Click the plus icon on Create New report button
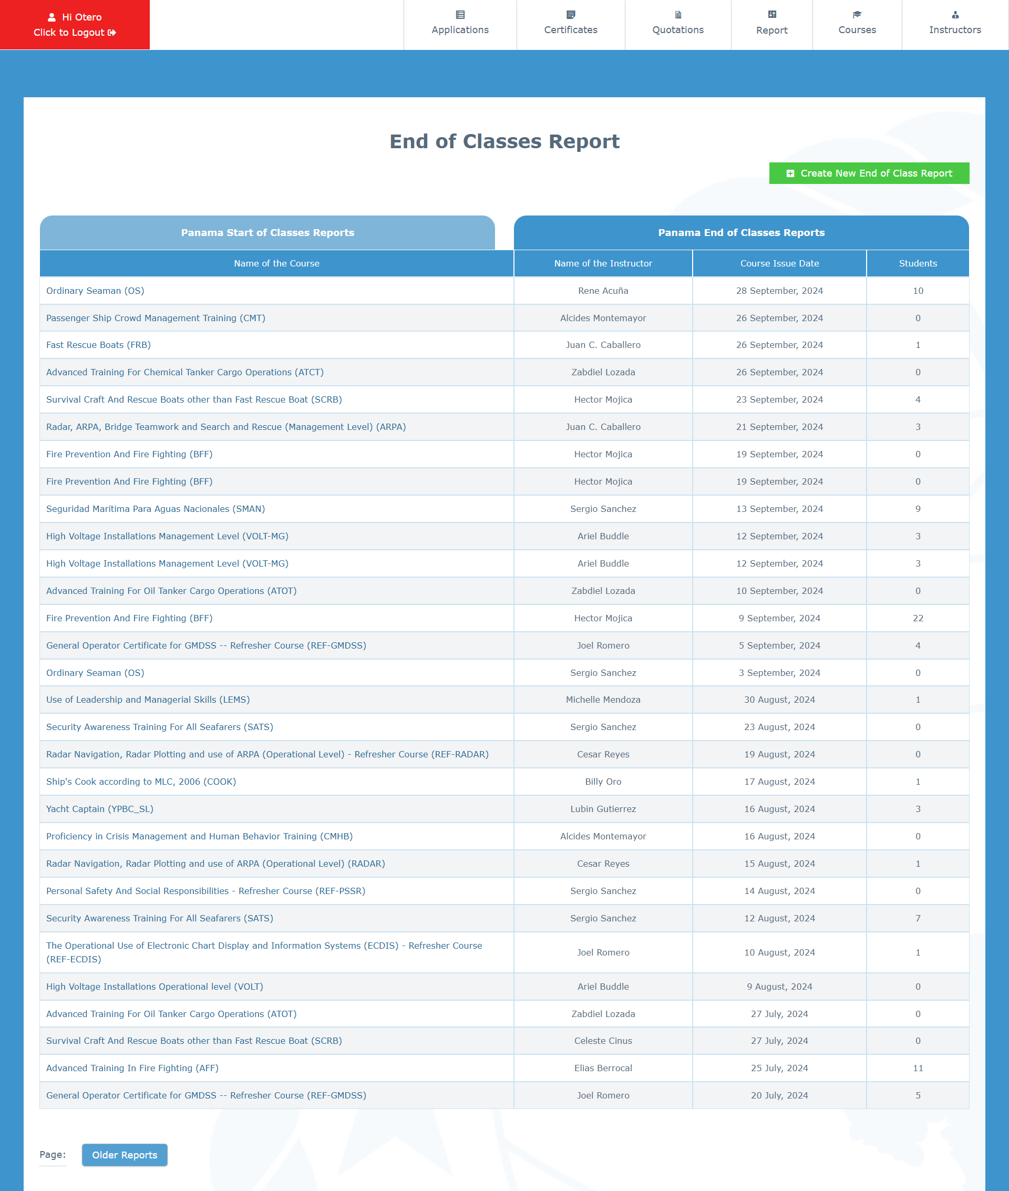 [790, 173]
